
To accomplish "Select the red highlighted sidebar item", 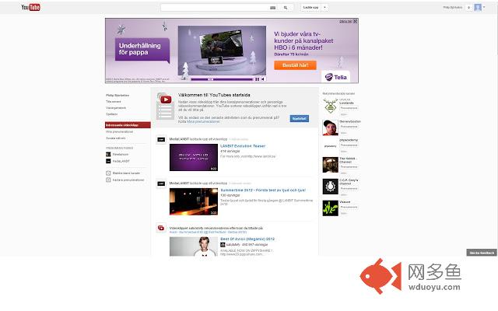I will 128,125.
